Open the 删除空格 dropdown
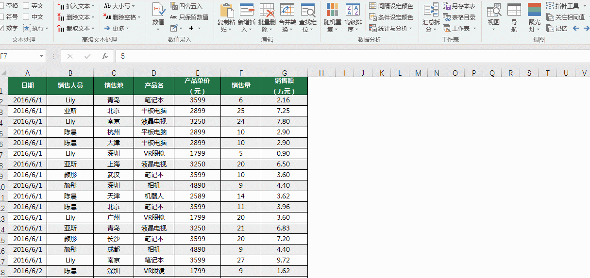Image resolution: width=590 pixels, height=278 pixels. click(x=122, y=17)
